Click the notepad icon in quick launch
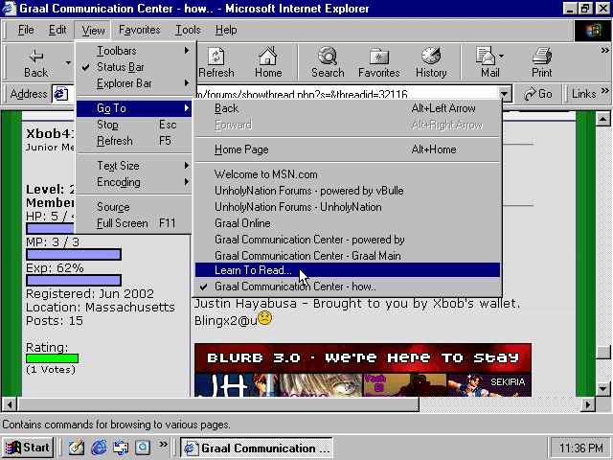613x460 pixels. pos(77,448)
